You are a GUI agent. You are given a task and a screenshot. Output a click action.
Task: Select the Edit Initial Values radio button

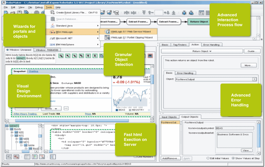tap(208, 158)
